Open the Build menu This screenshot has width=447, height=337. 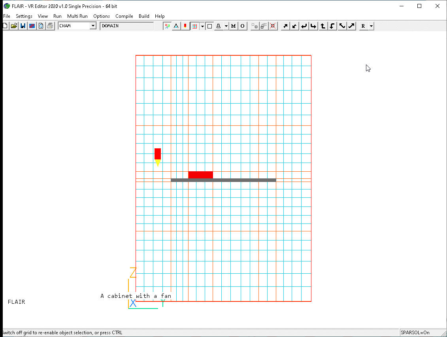[x=144, y=16]
